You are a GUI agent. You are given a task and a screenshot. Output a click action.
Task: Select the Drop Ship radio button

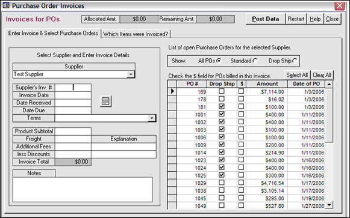295,61
